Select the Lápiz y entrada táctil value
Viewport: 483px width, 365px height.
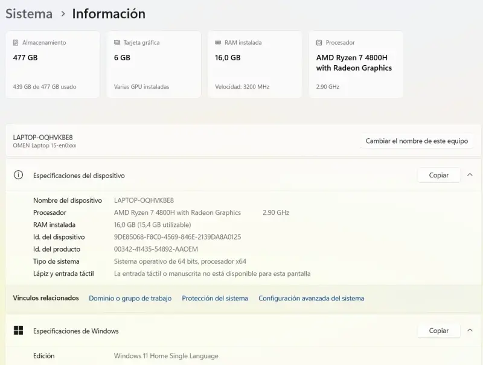(213, 273)
